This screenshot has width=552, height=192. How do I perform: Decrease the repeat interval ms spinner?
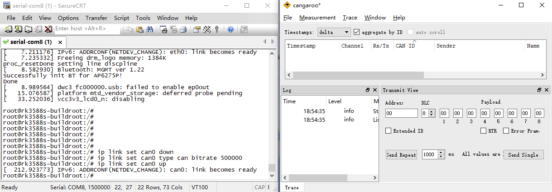click(442, 156)
